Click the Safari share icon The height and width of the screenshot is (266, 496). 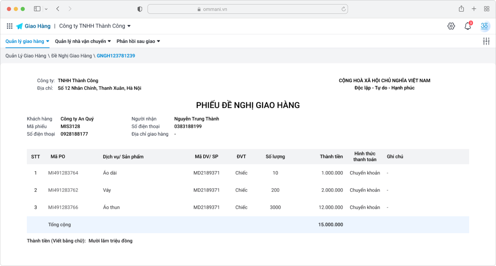(x=461, y=9)
